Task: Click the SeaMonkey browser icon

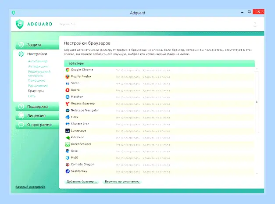Action: point(68,171)
